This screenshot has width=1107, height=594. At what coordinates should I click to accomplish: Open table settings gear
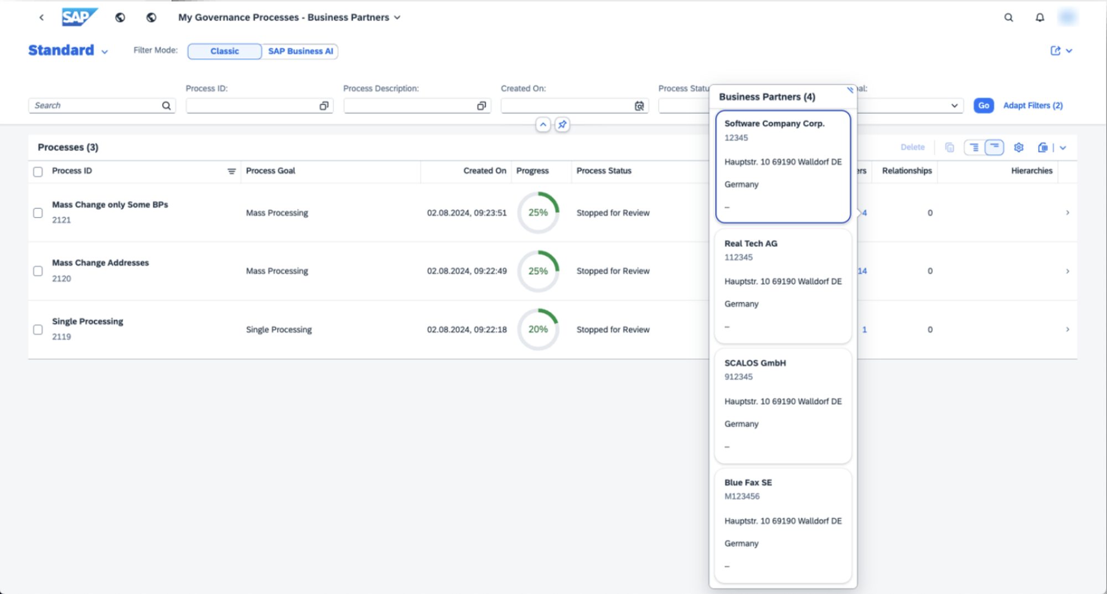tap(1018, 147)
